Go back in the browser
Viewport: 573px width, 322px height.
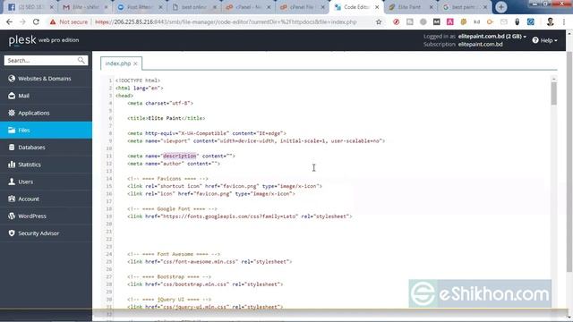pos(9,21)
